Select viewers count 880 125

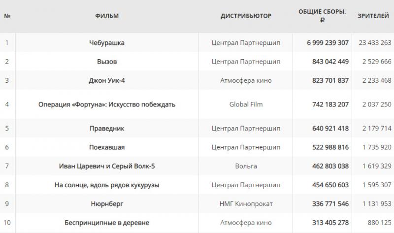(x=379, y=223)
